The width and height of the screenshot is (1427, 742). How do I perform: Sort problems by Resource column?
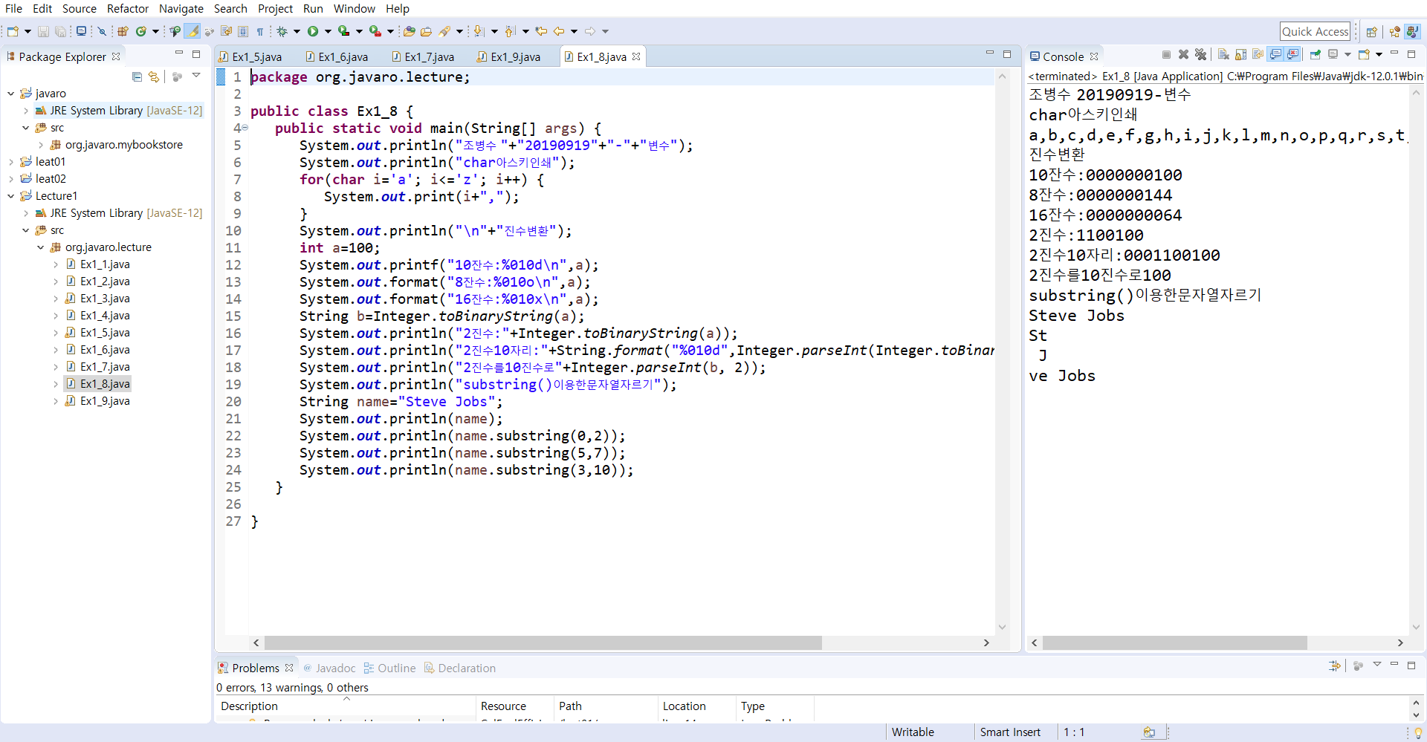(514, 706)
